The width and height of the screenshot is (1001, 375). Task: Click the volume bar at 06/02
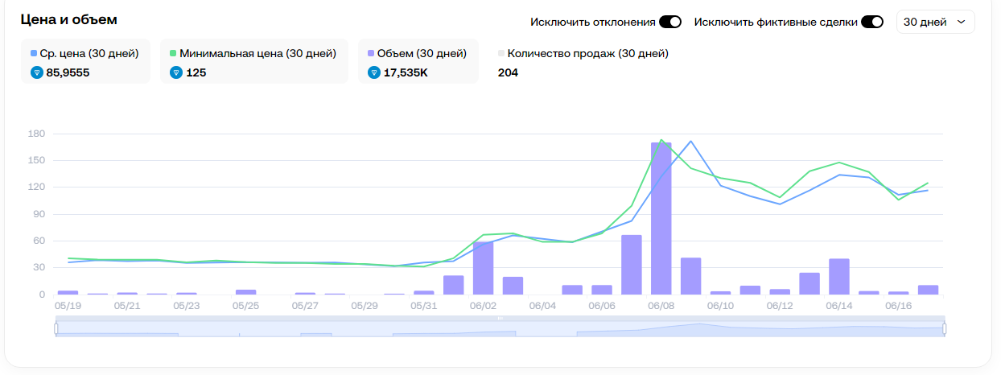(484, 268)
